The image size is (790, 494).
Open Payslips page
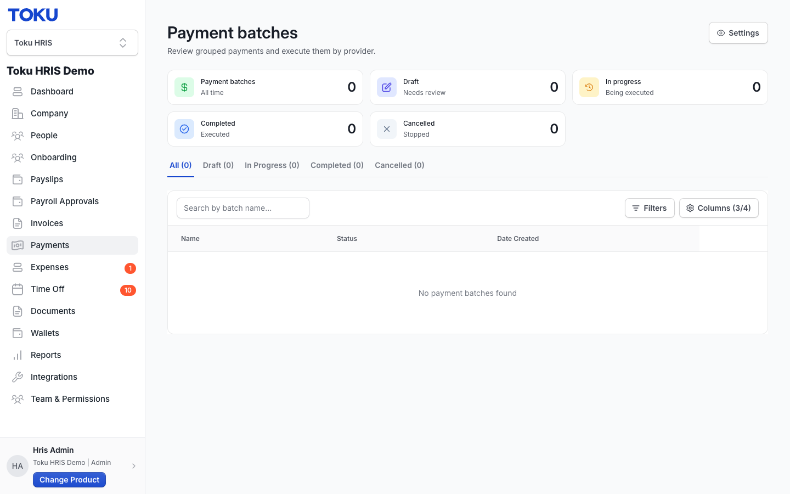click(x=72, y=179)
